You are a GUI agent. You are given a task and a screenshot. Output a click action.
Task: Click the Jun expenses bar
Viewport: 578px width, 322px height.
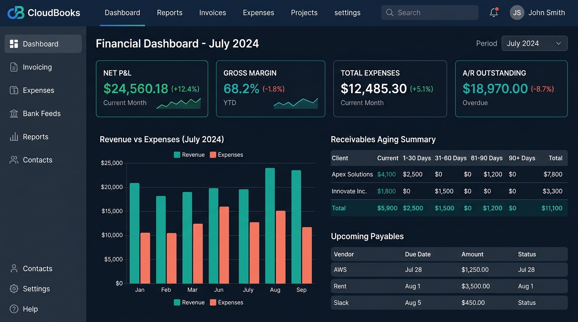224,245
